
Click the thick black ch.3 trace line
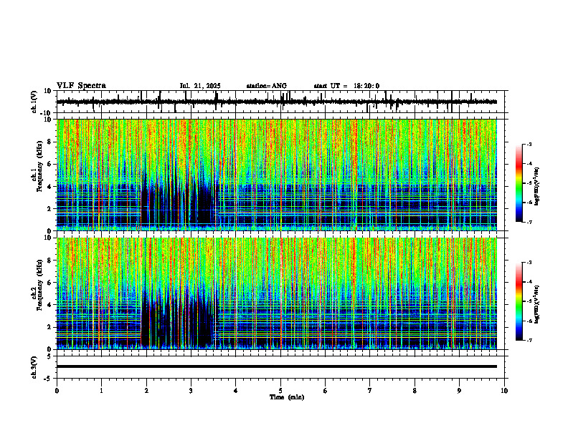coord(276,366)
